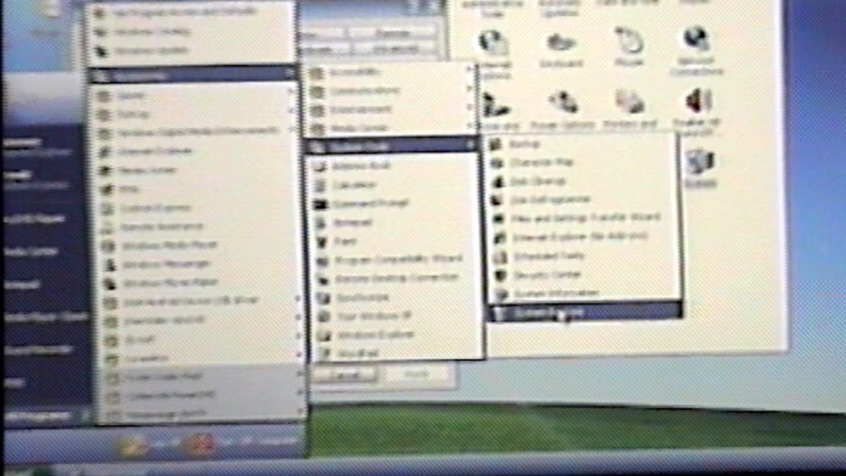This screenshot has height=476, width=846.
Task: Expand Media Center submenu in Accessories
Action: 393,128
